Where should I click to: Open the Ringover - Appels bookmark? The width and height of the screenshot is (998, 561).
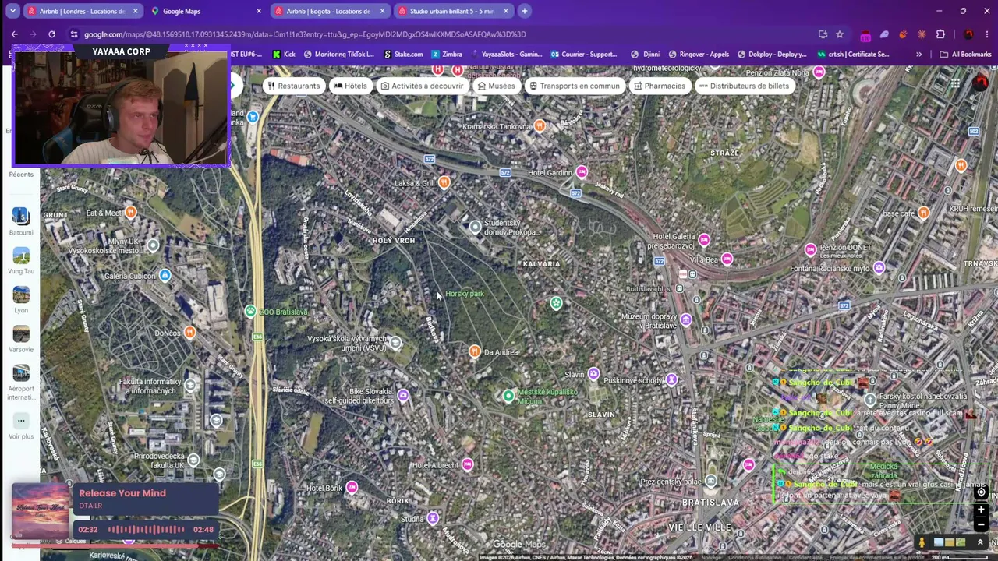[698, 55]
